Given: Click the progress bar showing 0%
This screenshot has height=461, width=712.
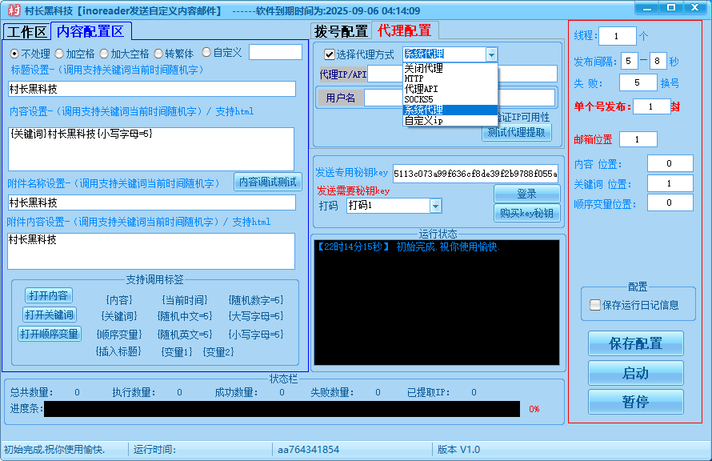Looking at the screenshot, I should 280,409.
